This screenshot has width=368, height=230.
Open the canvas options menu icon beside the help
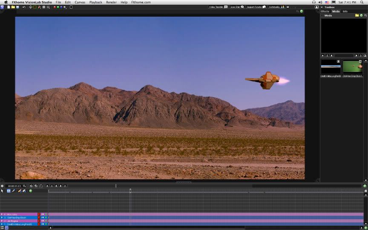[x=298, y=11]
